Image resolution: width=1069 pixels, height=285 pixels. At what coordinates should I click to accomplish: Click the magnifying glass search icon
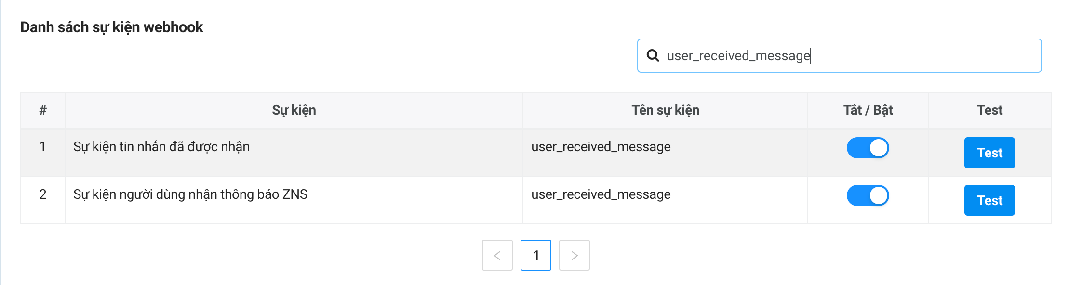point(653,55)
